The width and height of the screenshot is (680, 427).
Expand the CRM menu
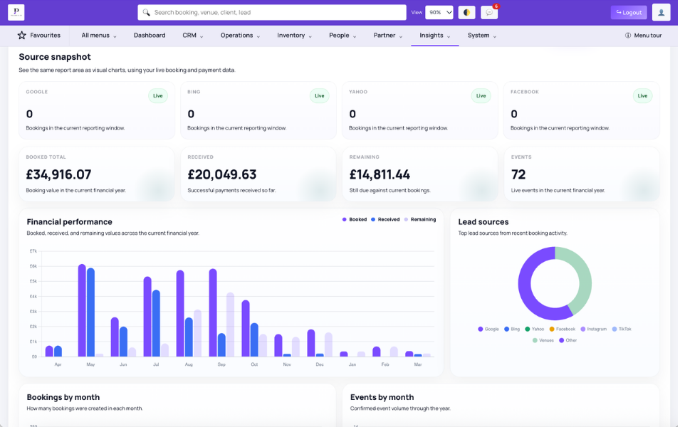[x=192, y=36]
